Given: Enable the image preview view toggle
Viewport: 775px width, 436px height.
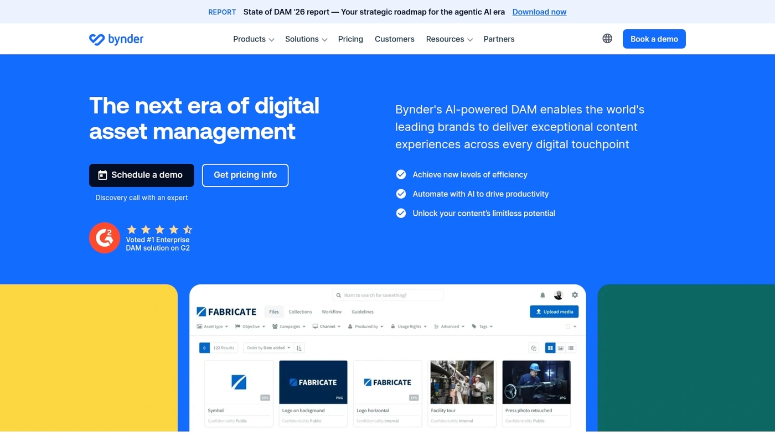Looking at the screenshot, I should 561,347.
